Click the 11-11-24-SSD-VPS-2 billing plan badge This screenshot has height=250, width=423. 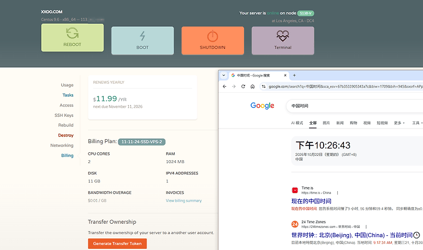(142, 142)
